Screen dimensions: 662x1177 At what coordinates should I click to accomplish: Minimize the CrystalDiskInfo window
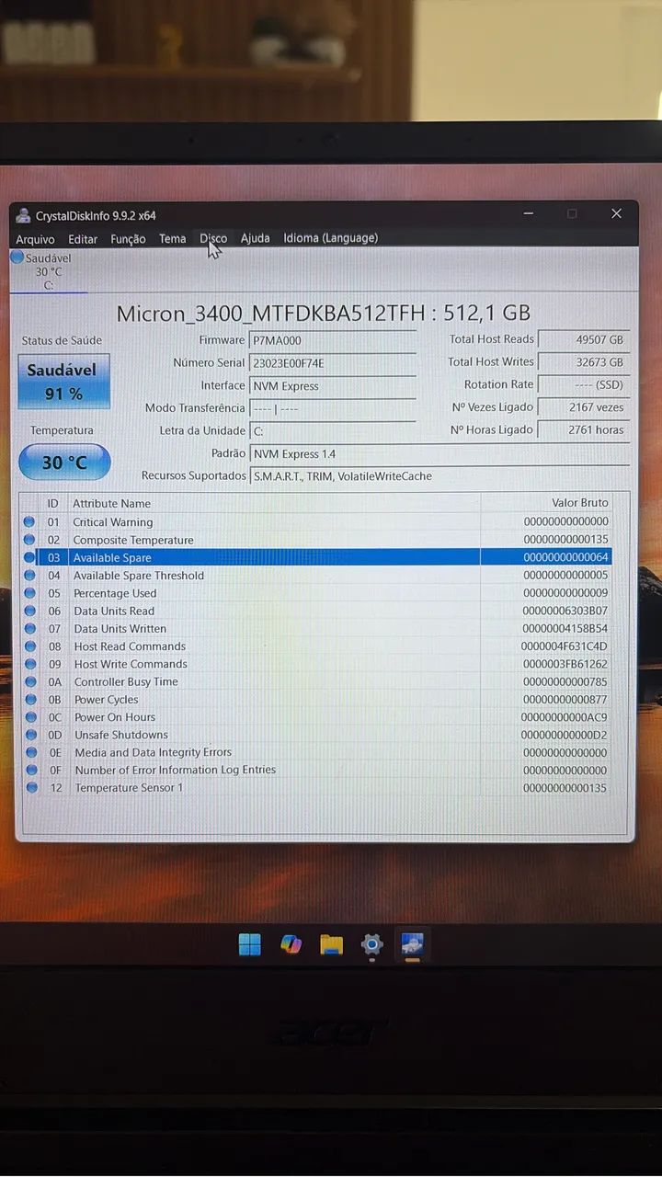coord(529,213)
